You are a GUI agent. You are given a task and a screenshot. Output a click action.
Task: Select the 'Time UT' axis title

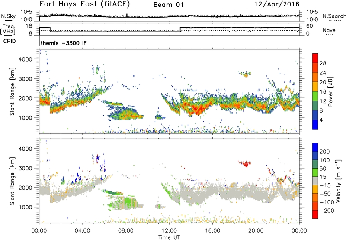pyautogui.click(x=169, y=237)
